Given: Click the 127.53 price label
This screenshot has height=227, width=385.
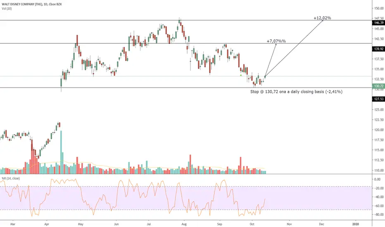Looking at the screenshot, I should (x=379, y=99).
